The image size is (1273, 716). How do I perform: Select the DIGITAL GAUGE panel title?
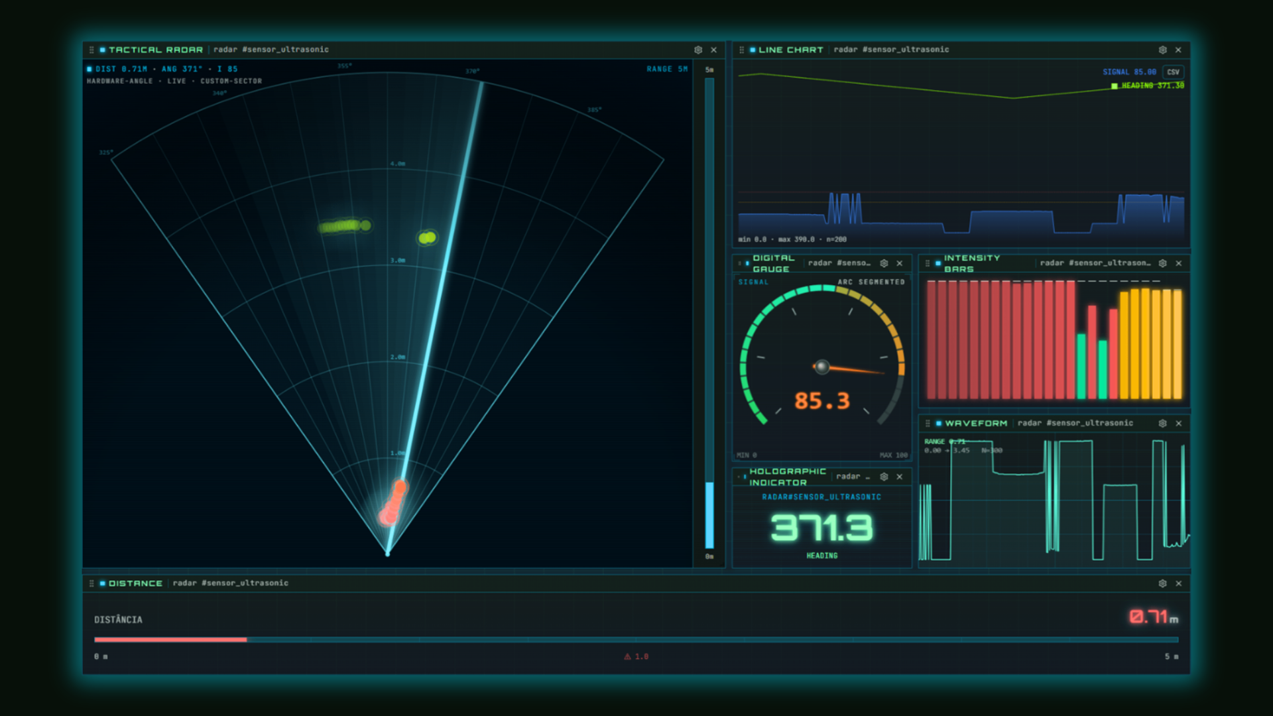[773, 263]
